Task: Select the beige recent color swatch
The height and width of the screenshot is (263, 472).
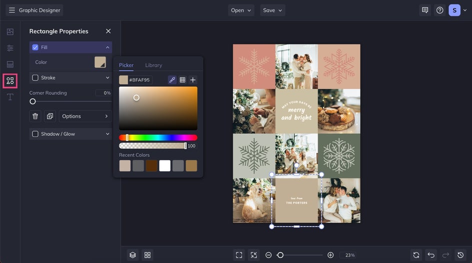Action: click(125, 166)
